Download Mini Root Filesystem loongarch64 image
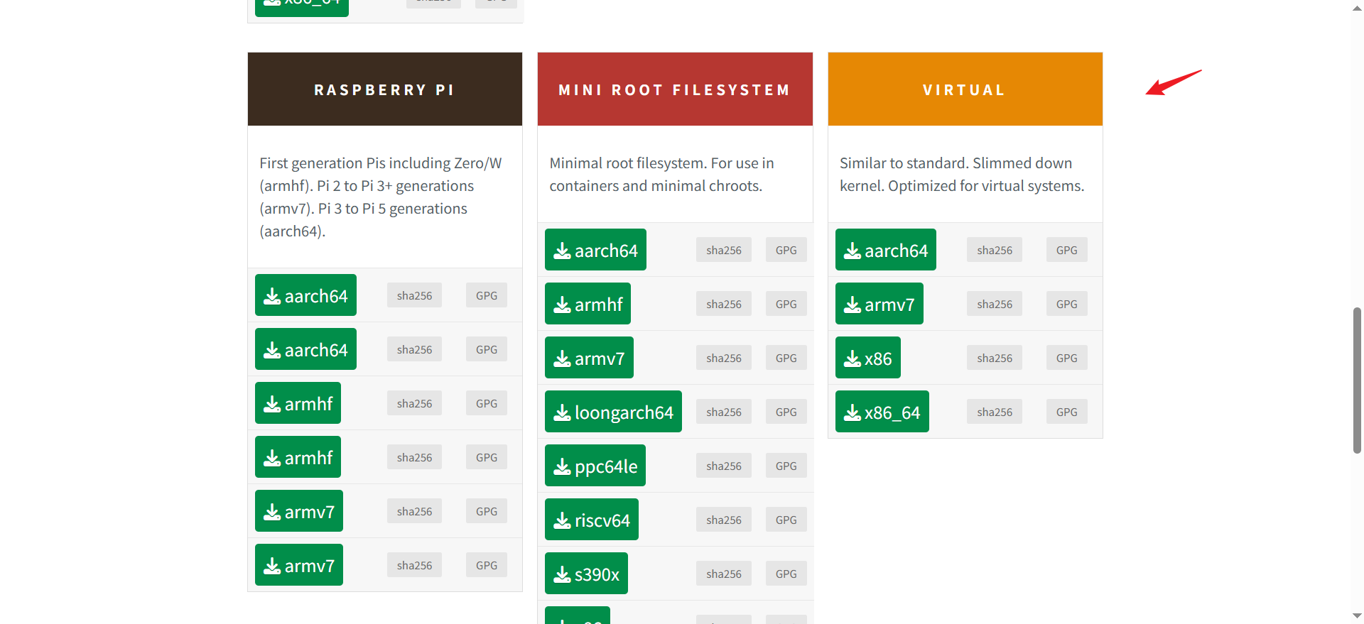 click(613, 412)
